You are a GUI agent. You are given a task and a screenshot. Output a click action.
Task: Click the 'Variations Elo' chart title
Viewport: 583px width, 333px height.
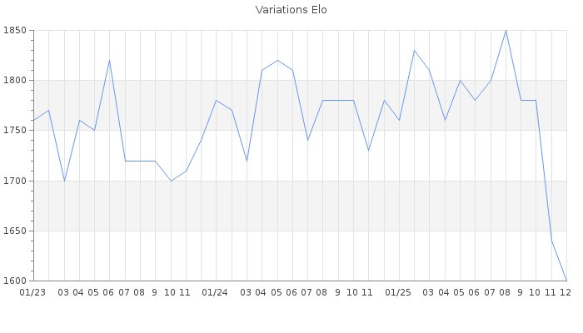(291, 10)
